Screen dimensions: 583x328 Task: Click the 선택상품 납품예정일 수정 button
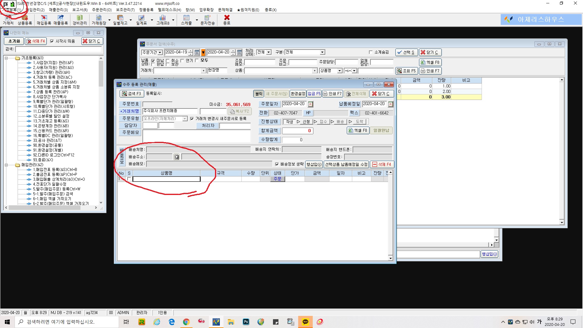346,164
